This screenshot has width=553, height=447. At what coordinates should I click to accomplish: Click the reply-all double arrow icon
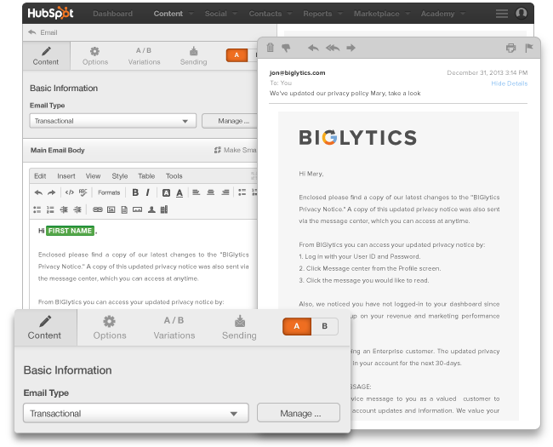pos(332,48)
